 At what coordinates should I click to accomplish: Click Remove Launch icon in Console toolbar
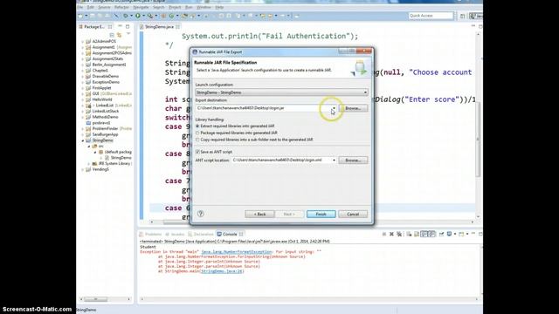point(392,234)
